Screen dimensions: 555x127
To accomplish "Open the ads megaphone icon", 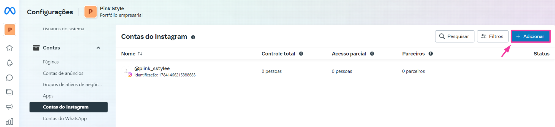I will tap(9, 107).
